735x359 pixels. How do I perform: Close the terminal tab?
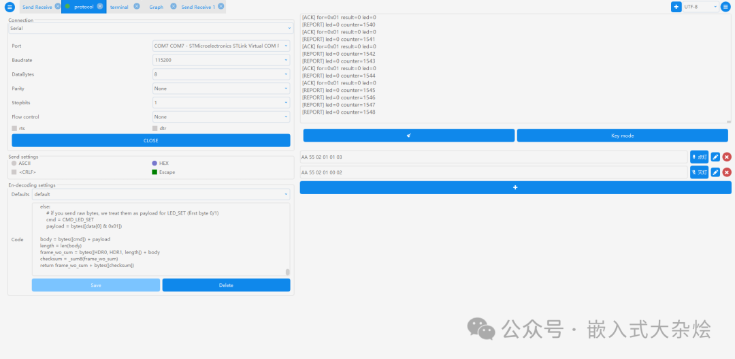tap(136, 7)
